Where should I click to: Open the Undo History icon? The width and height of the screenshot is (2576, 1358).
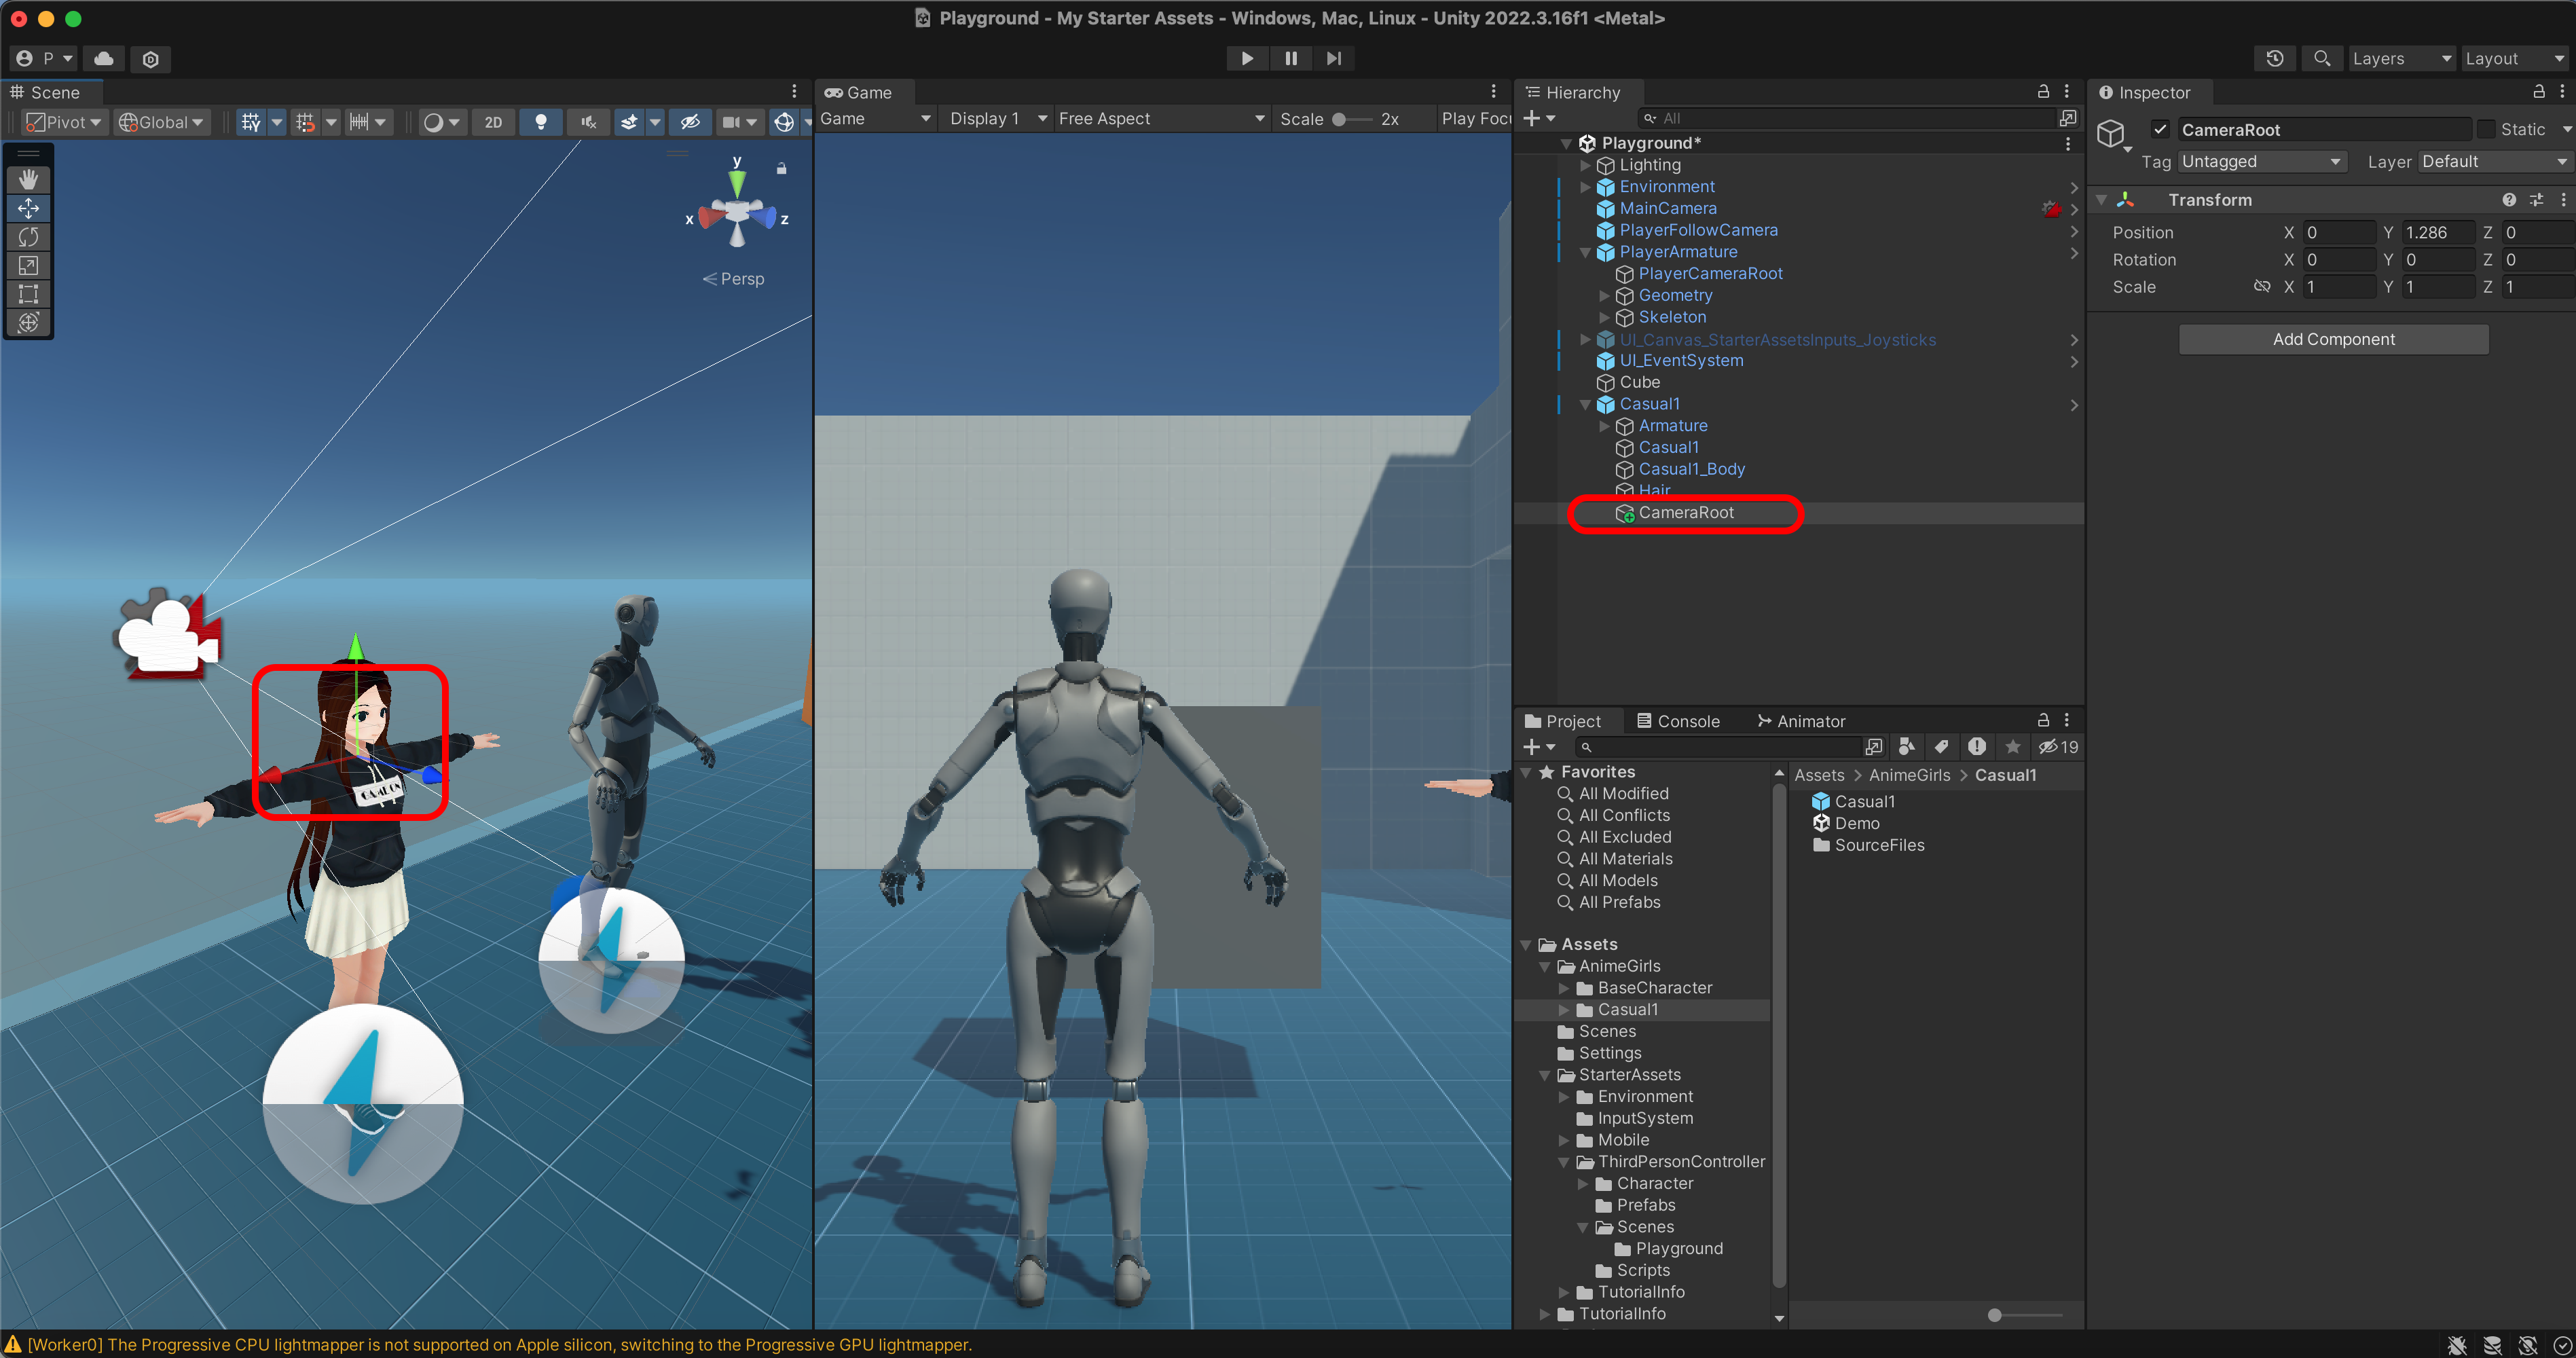pos(2274,58)
